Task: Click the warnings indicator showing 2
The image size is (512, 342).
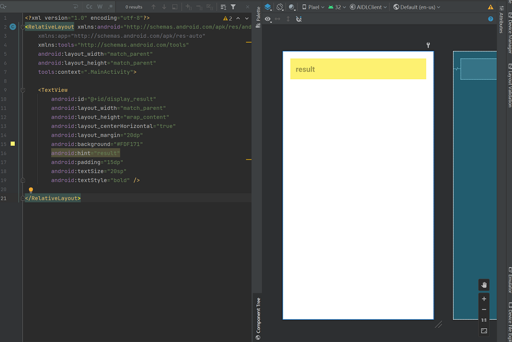Action: coord(228,19)
